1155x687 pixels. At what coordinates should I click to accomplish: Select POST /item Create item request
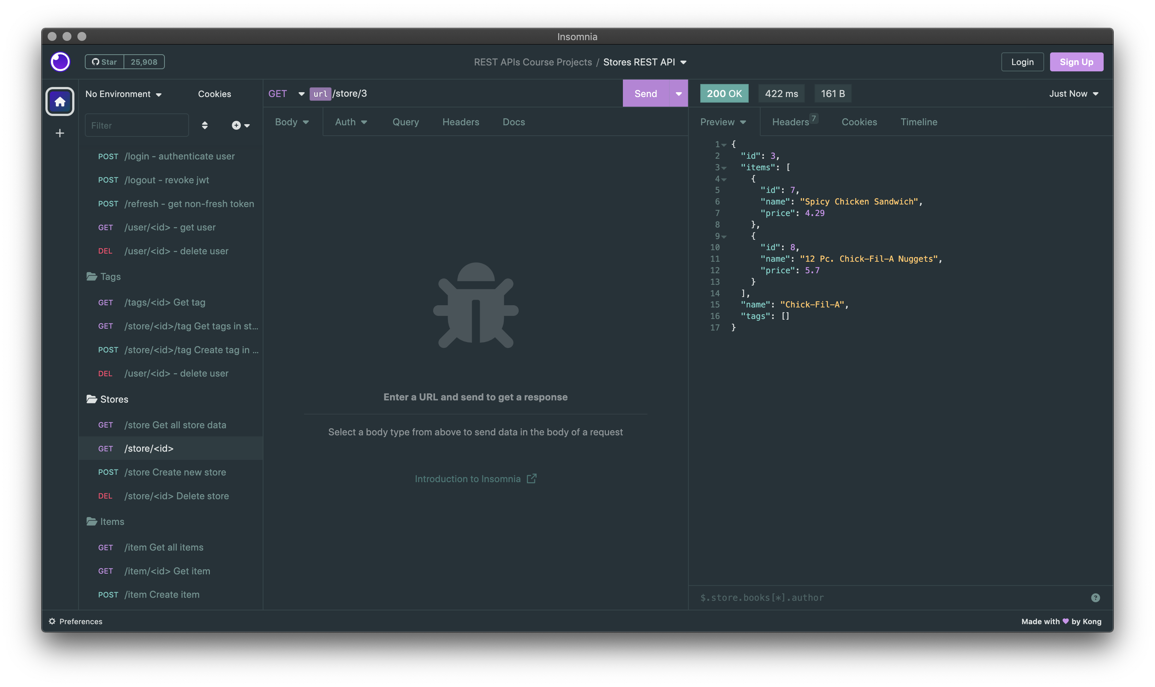click(171, 594)
